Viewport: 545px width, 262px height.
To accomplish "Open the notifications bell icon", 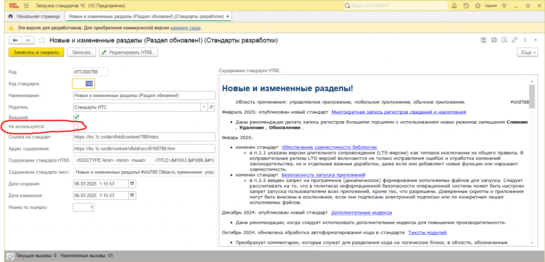I will click(x=454, y=6).
